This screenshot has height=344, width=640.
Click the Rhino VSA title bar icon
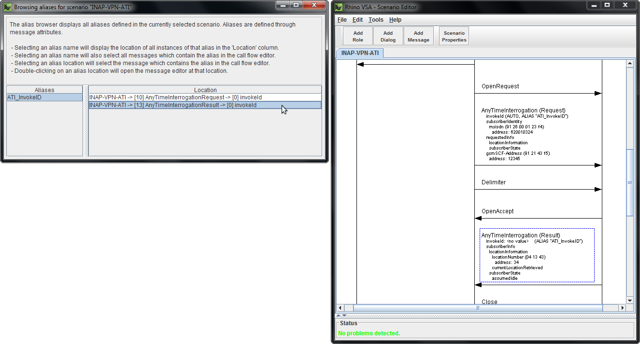coord(338,6)
